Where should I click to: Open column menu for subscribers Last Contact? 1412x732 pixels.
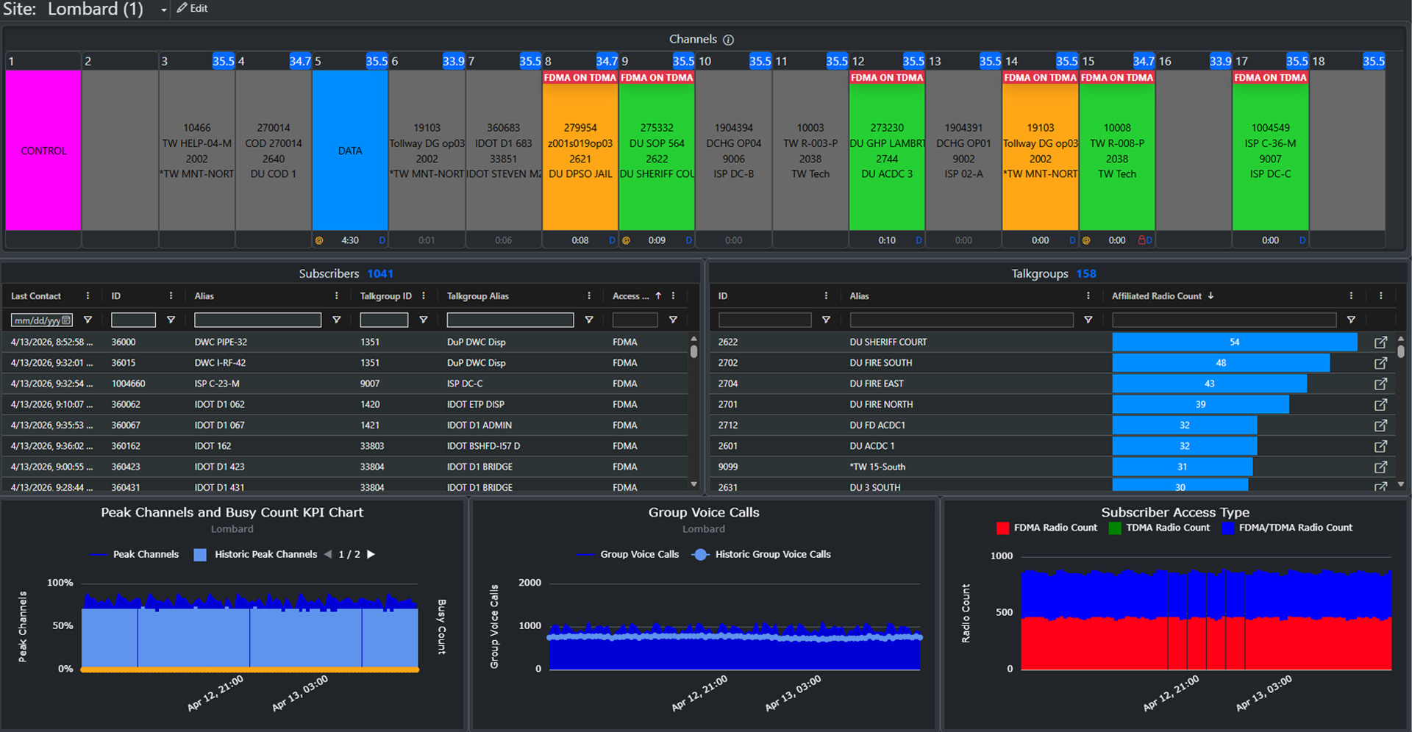pos(88,296)
